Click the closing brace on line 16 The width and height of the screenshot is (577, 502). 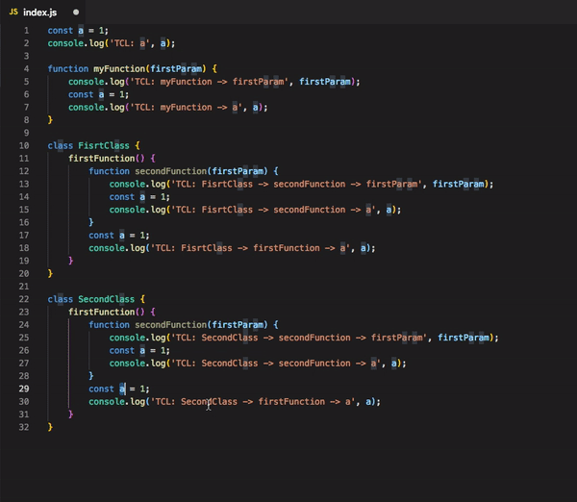coord(91,222)
